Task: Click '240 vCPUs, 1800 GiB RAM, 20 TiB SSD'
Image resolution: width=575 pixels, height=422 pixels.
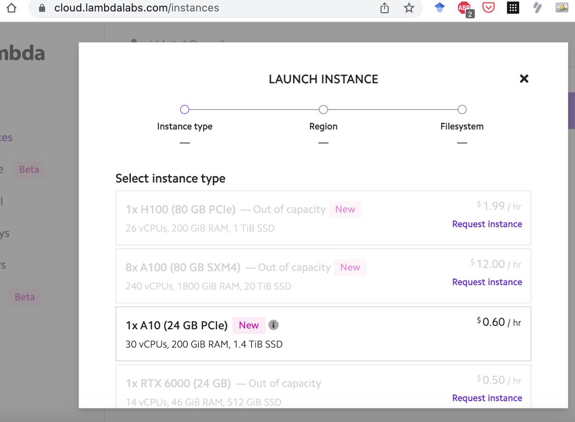Action: coord(208,286)
